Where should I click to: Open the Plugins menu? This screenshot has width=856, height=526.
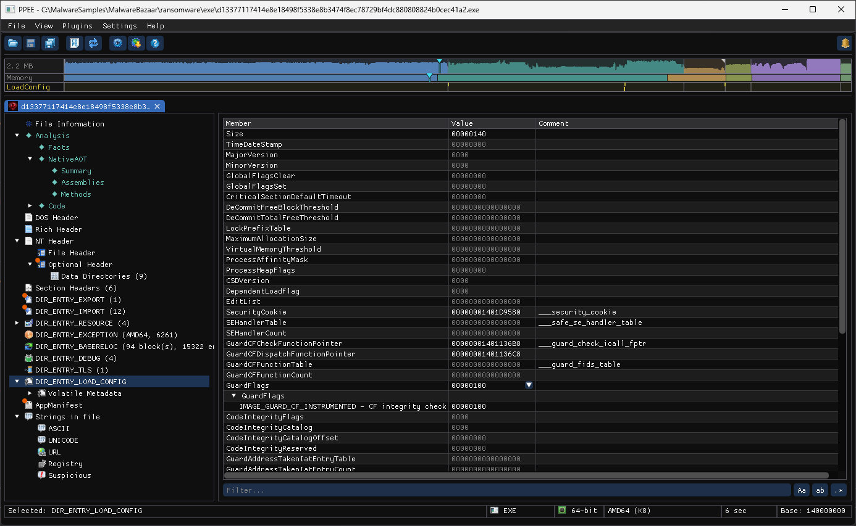77,26
